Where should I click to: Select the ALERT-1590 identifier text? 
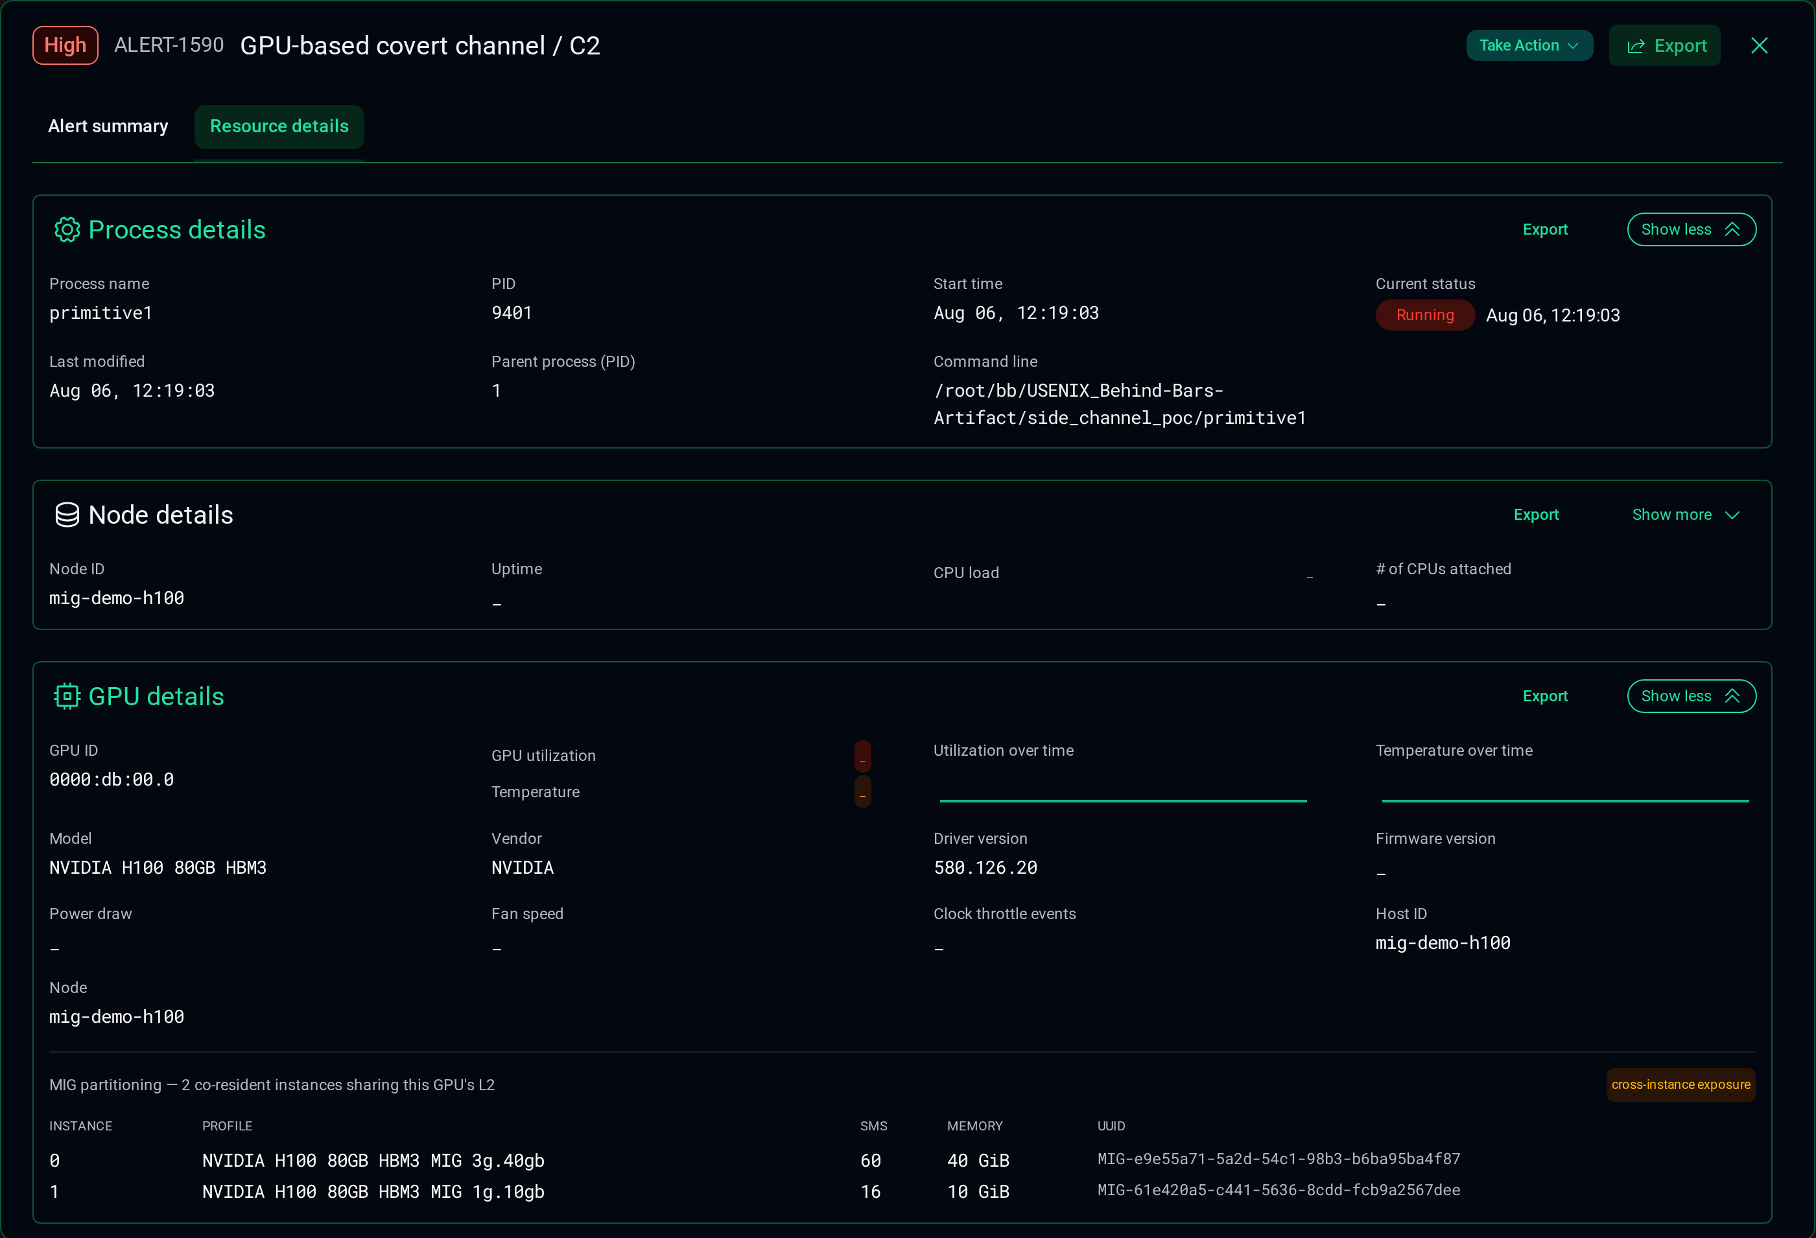click(169, 45)
